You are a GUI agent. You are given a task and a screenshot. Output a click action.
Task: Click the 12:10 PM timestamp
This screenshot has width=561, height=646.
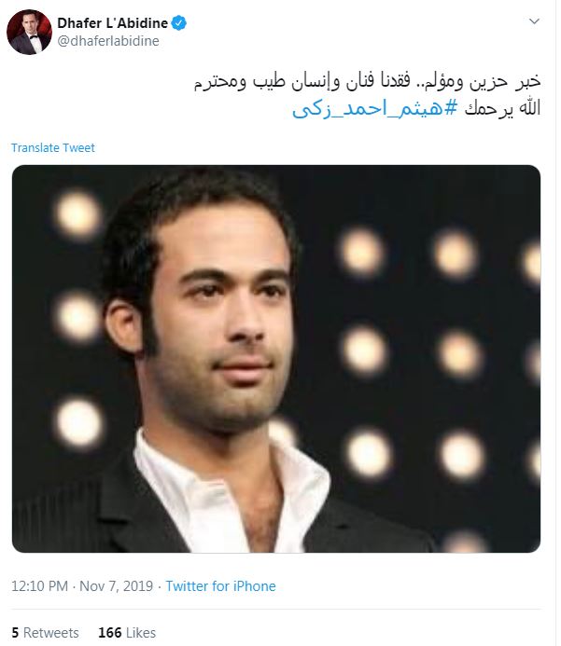39,585
